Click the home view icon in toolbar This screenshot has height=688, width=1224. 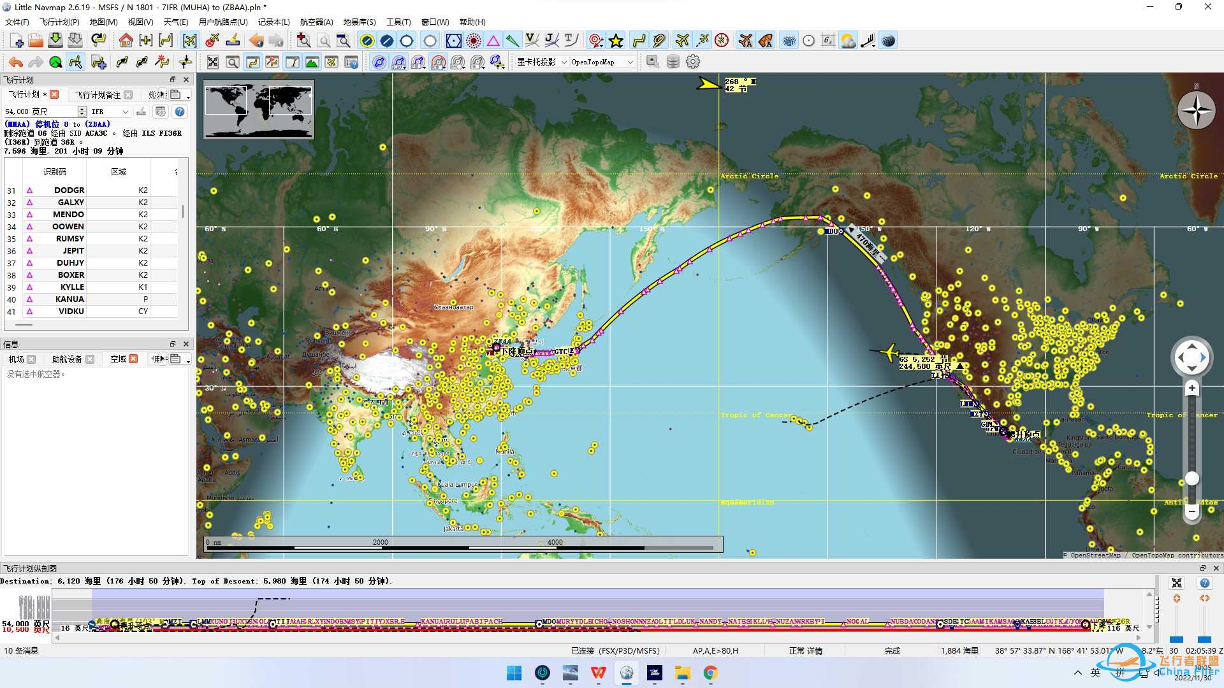click(x=126, y=41)
